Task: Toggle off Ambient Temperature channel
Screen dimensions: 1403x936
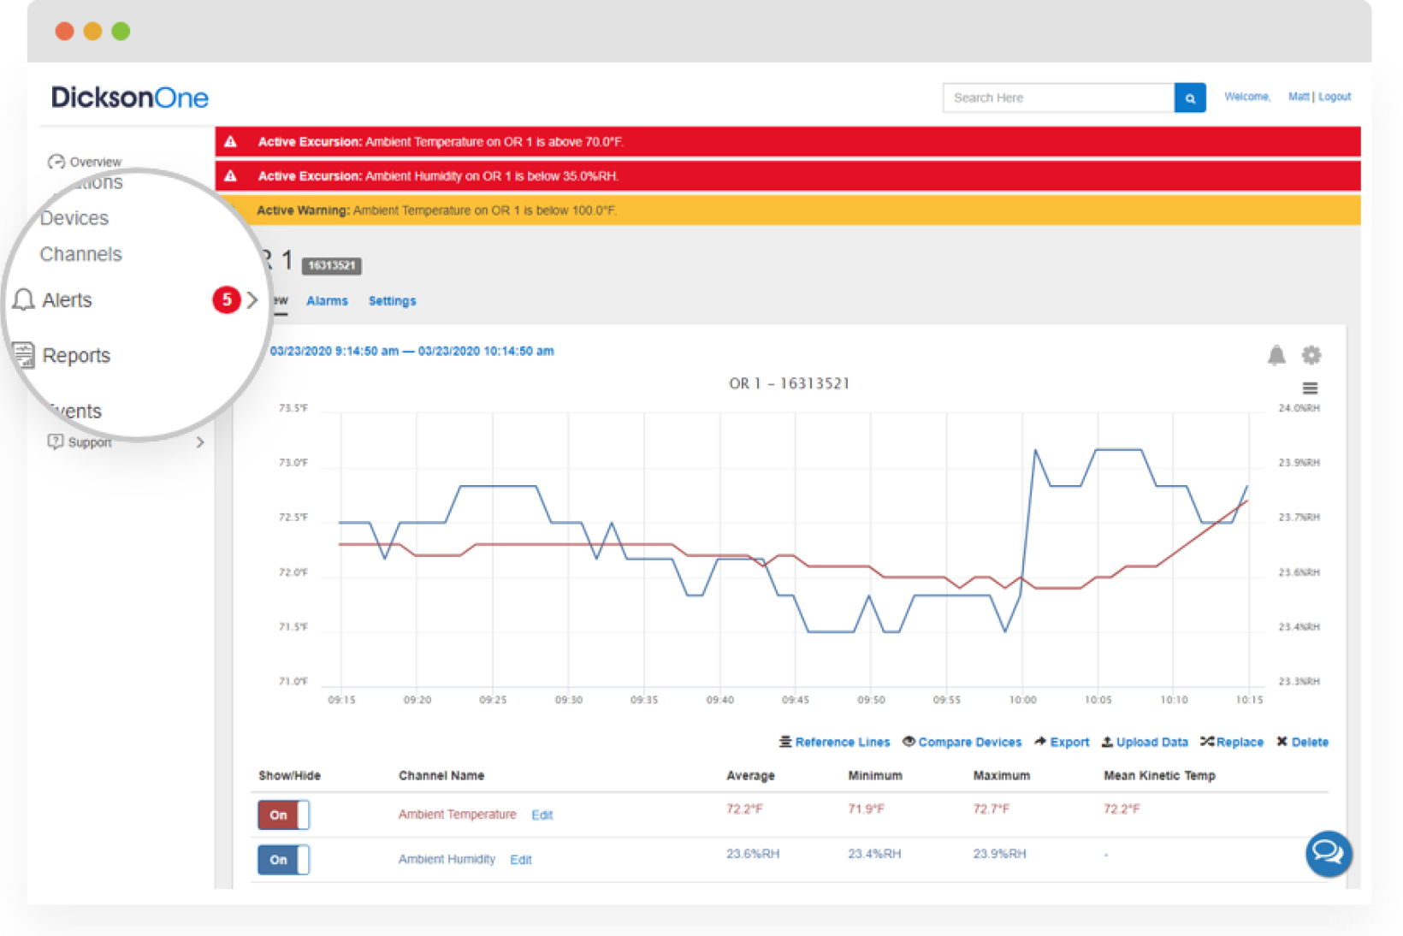Action: pyautogui.click(x=283, y=815)
